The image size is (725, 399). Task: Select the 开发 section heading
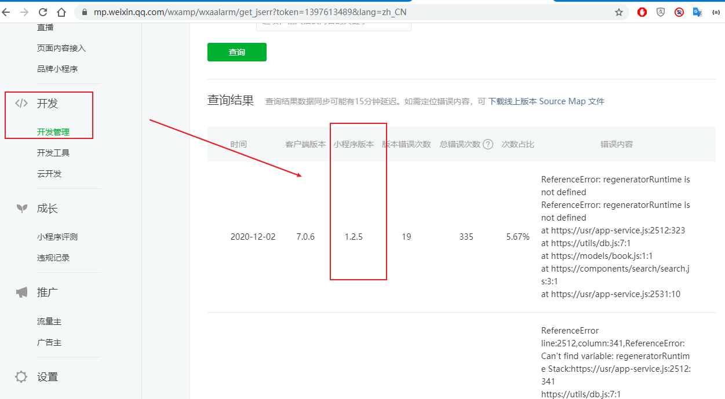(48, 104)
